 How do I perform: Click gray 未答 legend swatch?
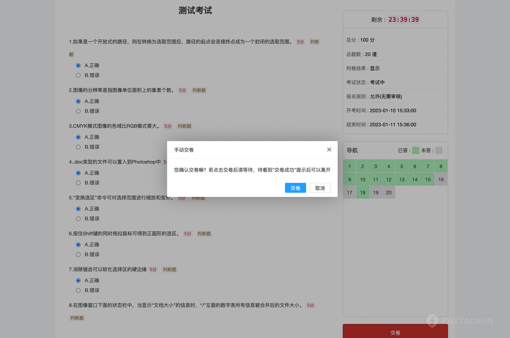point(439,151)
